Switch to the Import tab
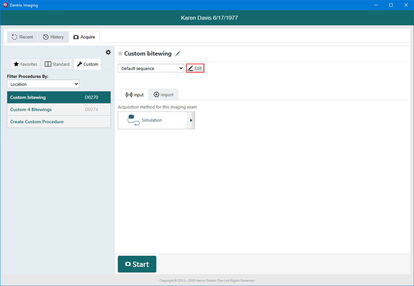The height and width of the screenshot is (286, 414). tap(164, 95)
